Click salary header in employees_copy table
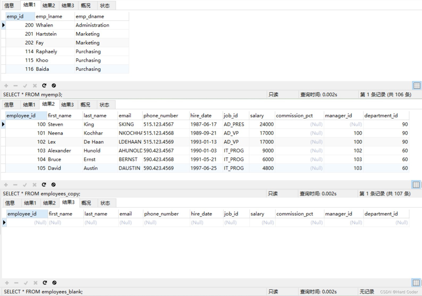 click(262, 116)
